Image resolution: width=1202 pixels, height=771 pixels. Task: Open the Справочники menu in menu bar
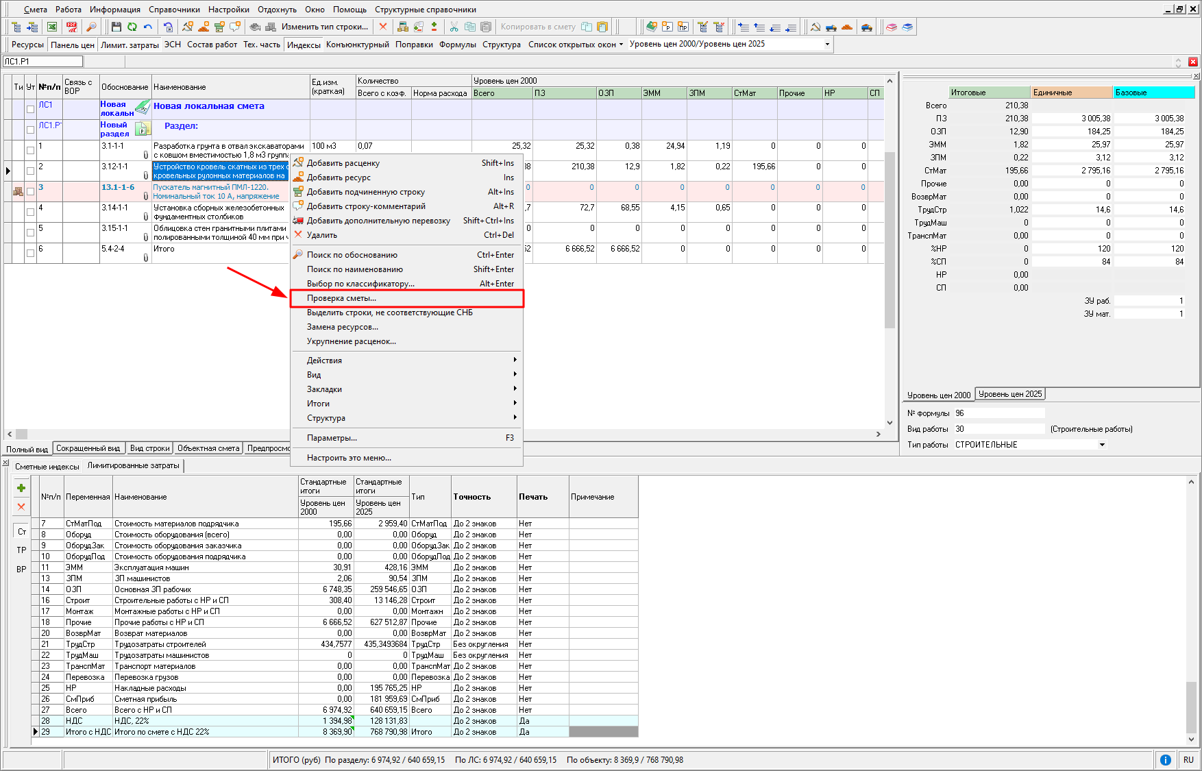pyautogui.click(x=174, y=10)
